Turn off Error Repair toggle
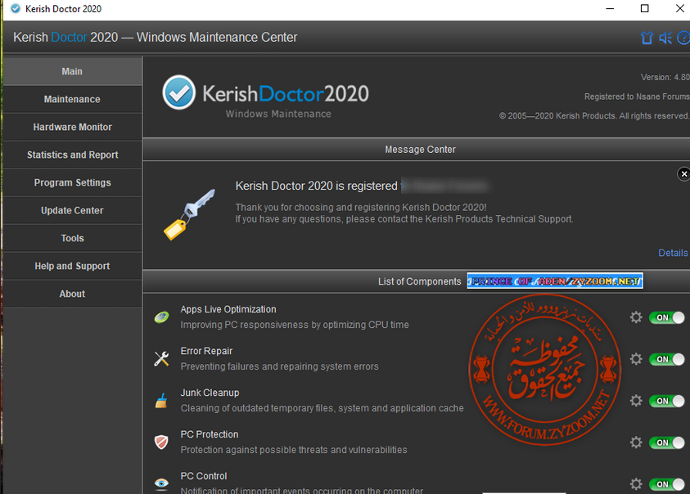The width and height of the screenshot is (690, 494). [667, 359]
